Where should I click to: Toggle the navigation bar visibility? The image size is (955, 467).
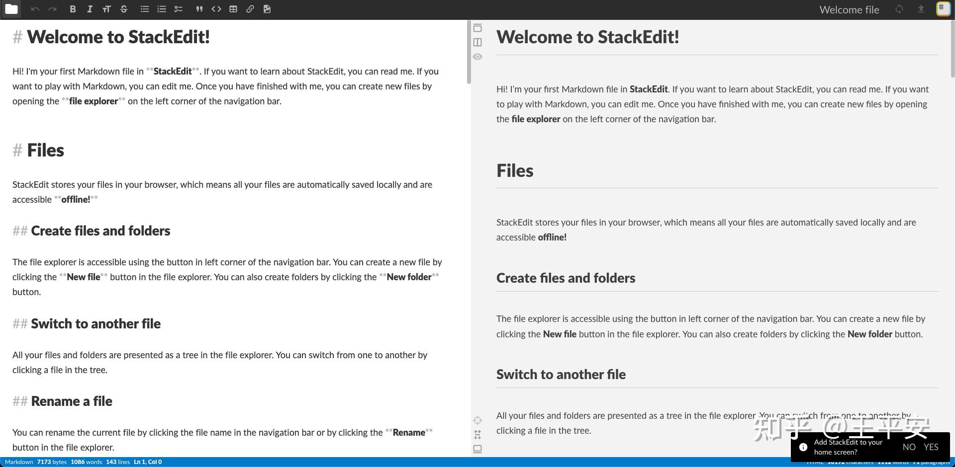pyautogui.click(x=477, y=28)
